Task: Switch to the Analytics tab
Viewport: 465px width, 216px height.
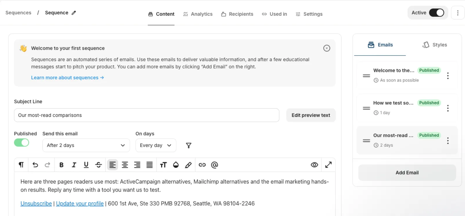Action: point(198,14)
